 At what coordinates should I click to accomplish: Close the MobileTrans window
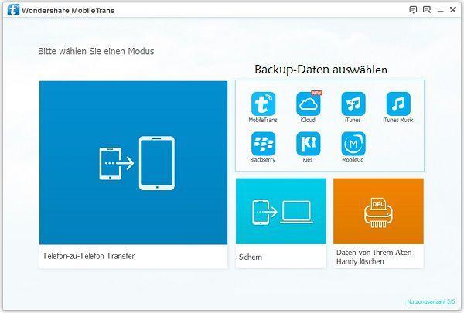click(452, 10)
